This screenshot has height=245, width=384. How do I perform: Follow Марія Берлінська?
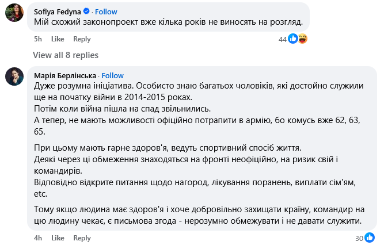113,75
